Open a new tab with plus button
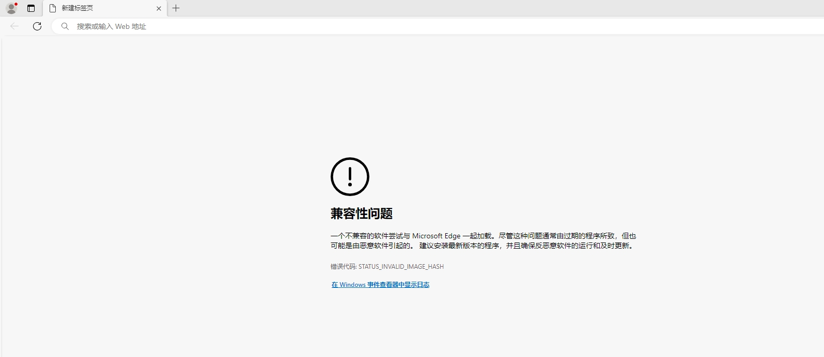This screenshot has height=357, width=824. coord(176,8)
